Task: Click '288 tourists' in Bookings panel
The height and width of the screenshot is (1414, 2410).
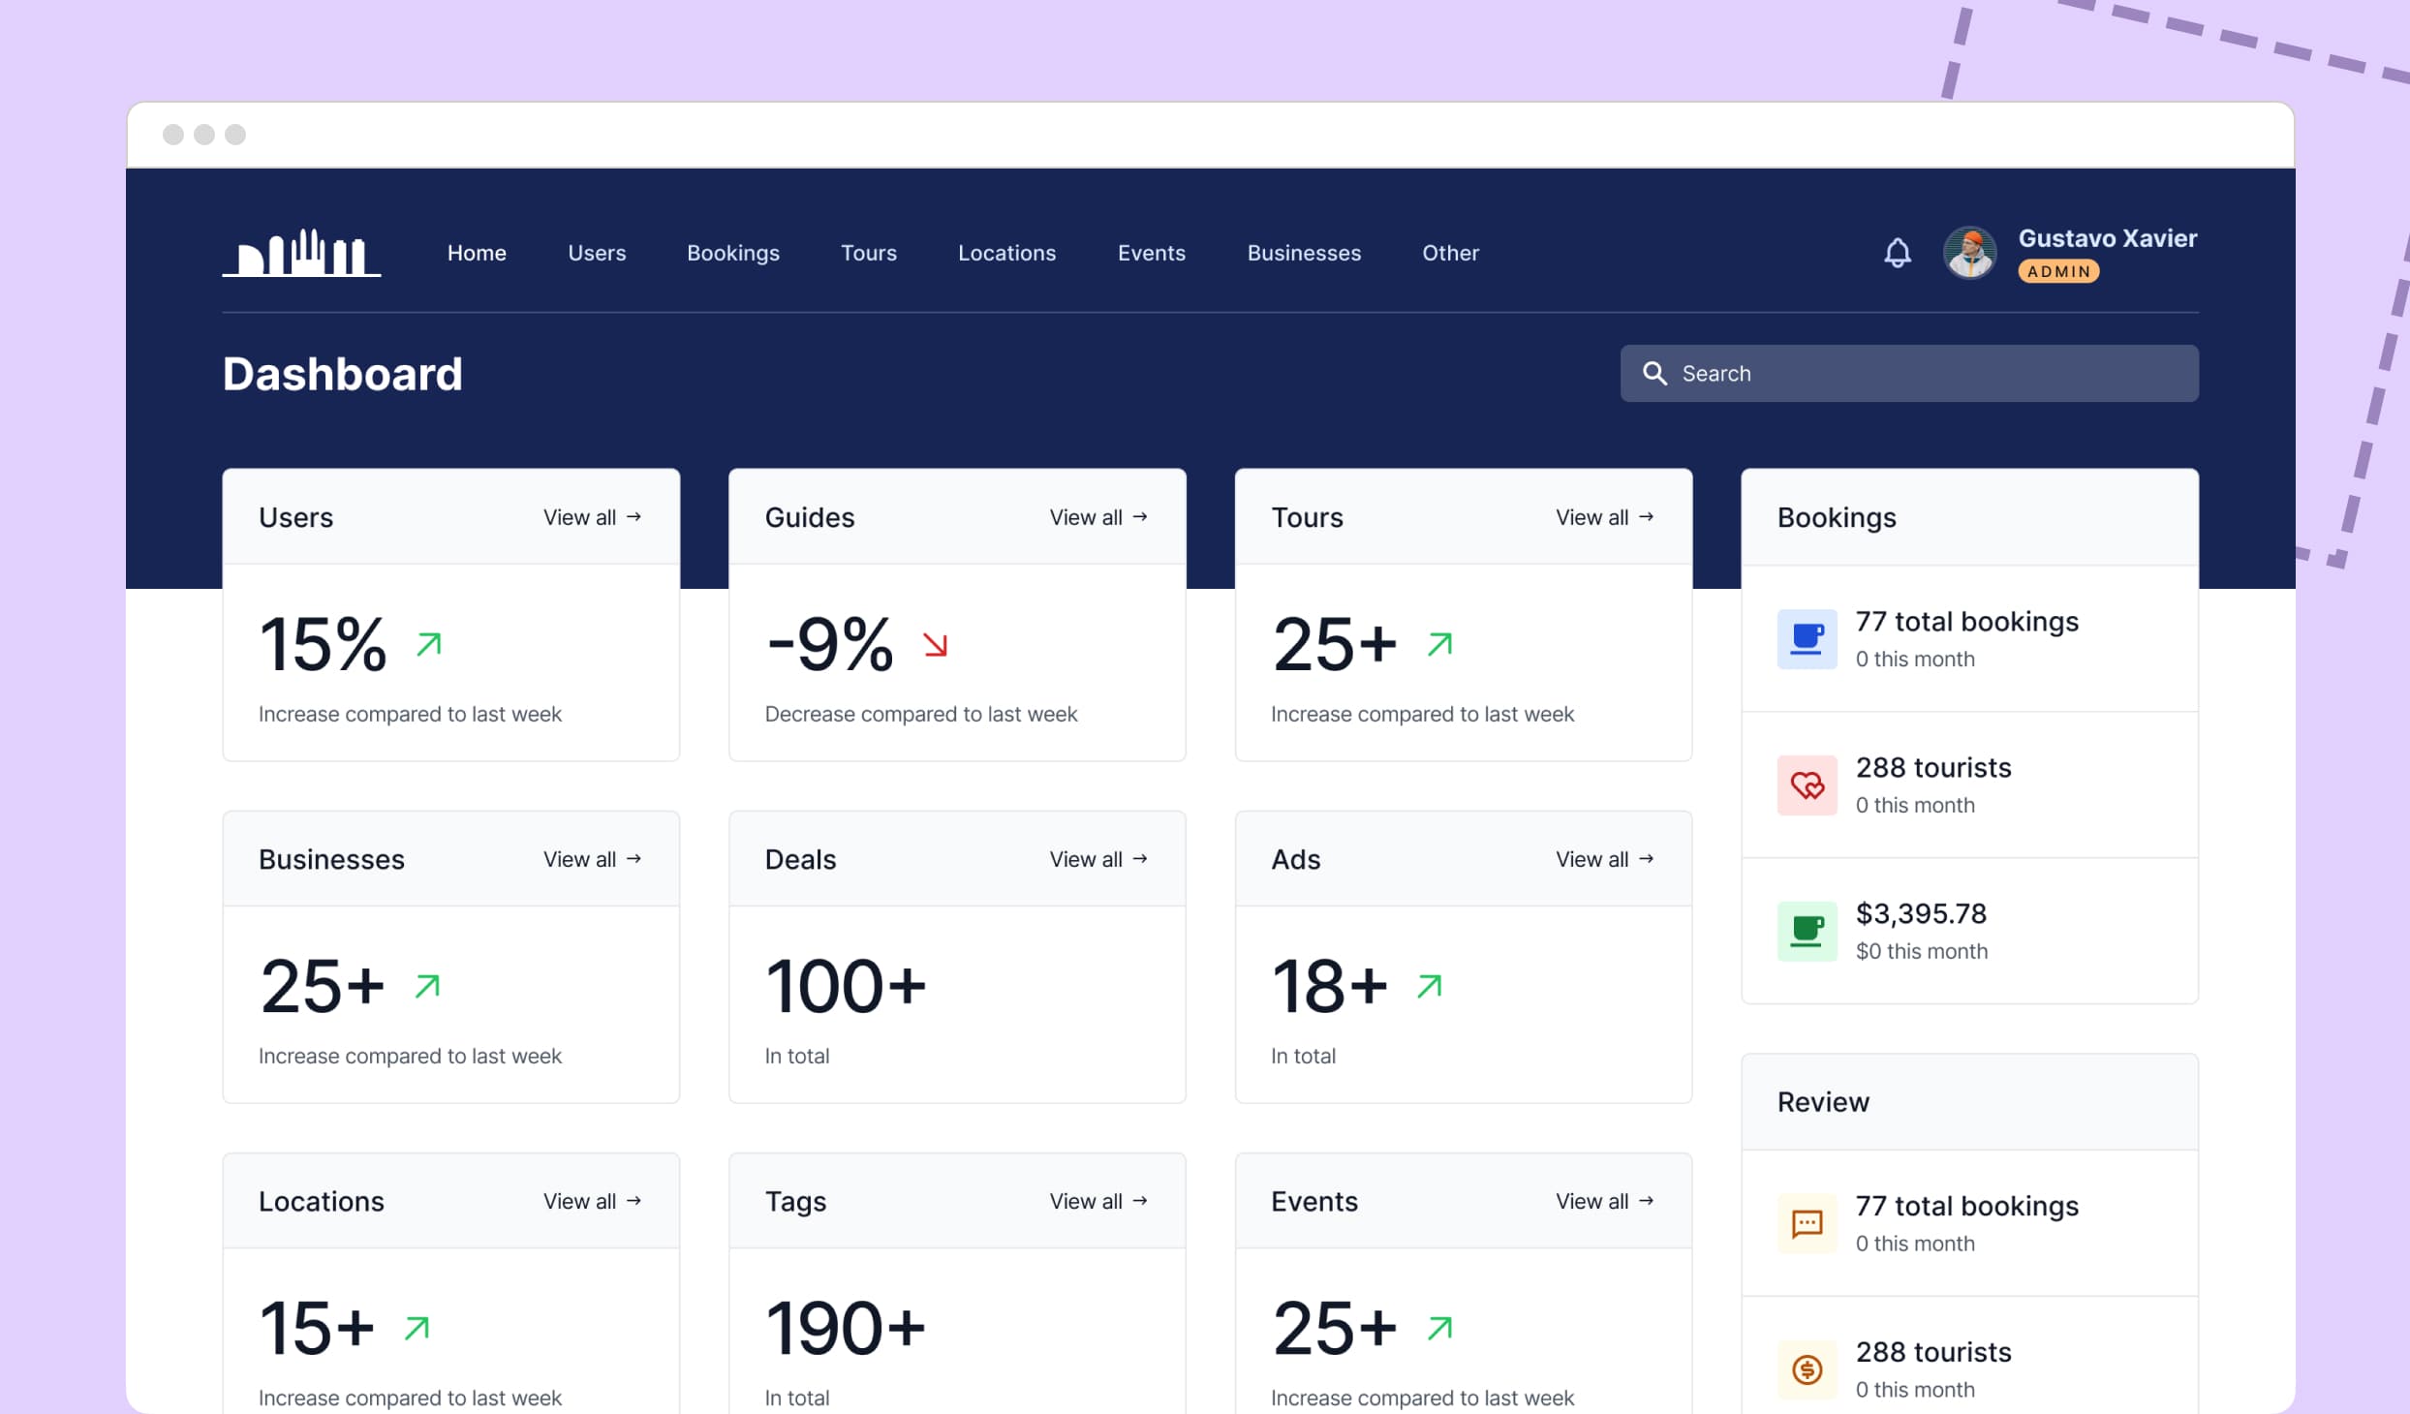Action: coord(1933,768)
